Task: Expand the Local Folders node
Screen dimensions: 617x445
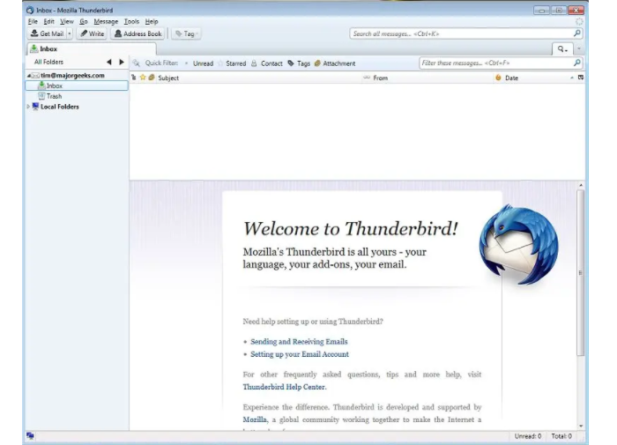Action: [28, 107]
